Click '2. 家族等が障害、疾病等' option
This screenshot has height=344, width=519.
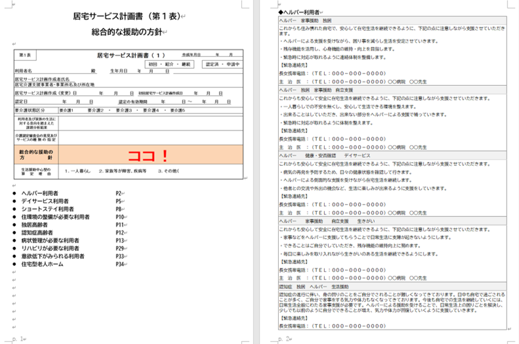click(123, 171)
